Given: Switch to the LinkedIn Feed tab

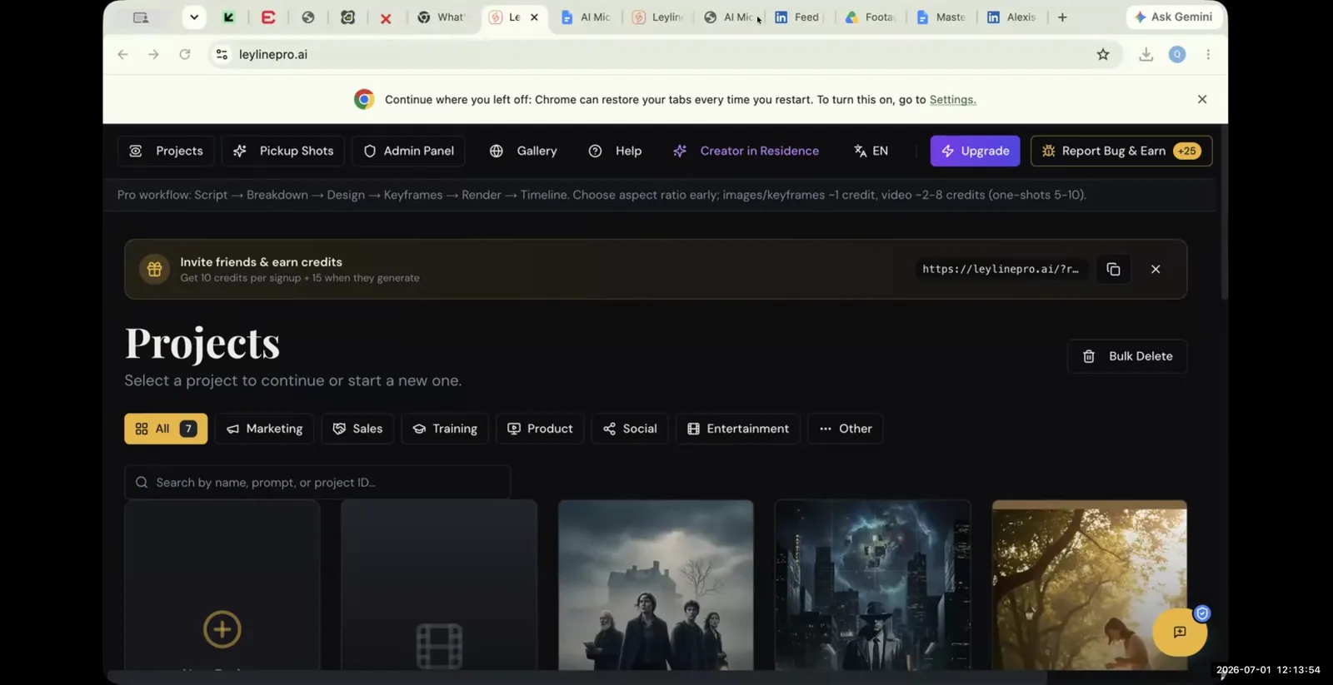Looking at the screenshot, I should click(798, 17).
